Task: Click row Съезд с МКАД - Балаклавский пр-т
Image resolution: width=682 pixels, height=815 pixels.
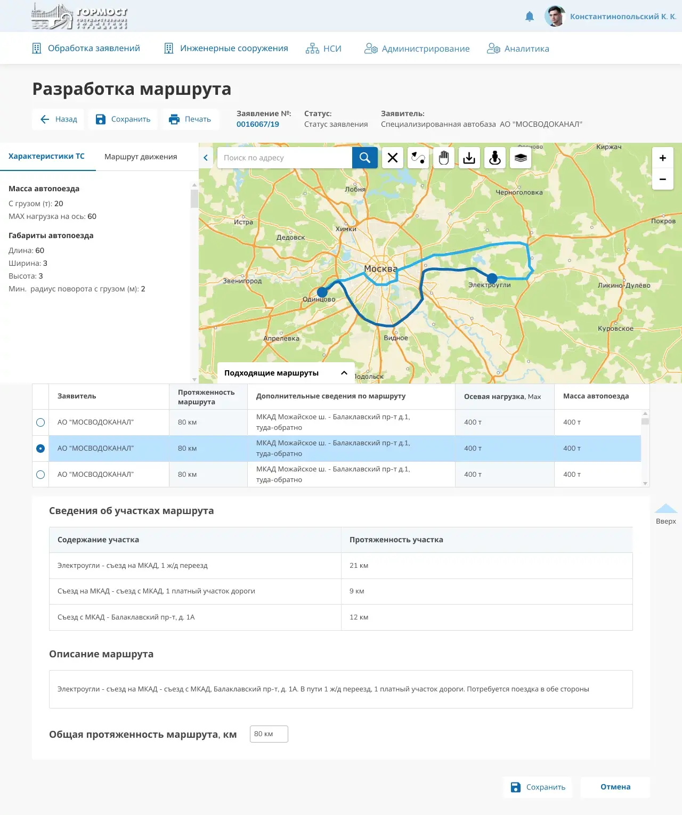Action: (x=341, y=617)
